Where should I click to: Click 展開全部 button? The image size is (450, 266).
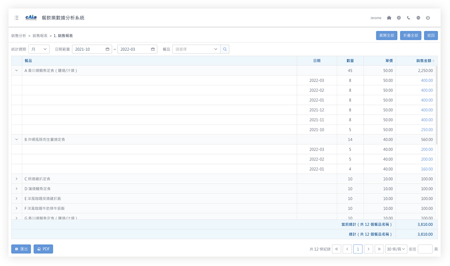click(x=387, y=35)
